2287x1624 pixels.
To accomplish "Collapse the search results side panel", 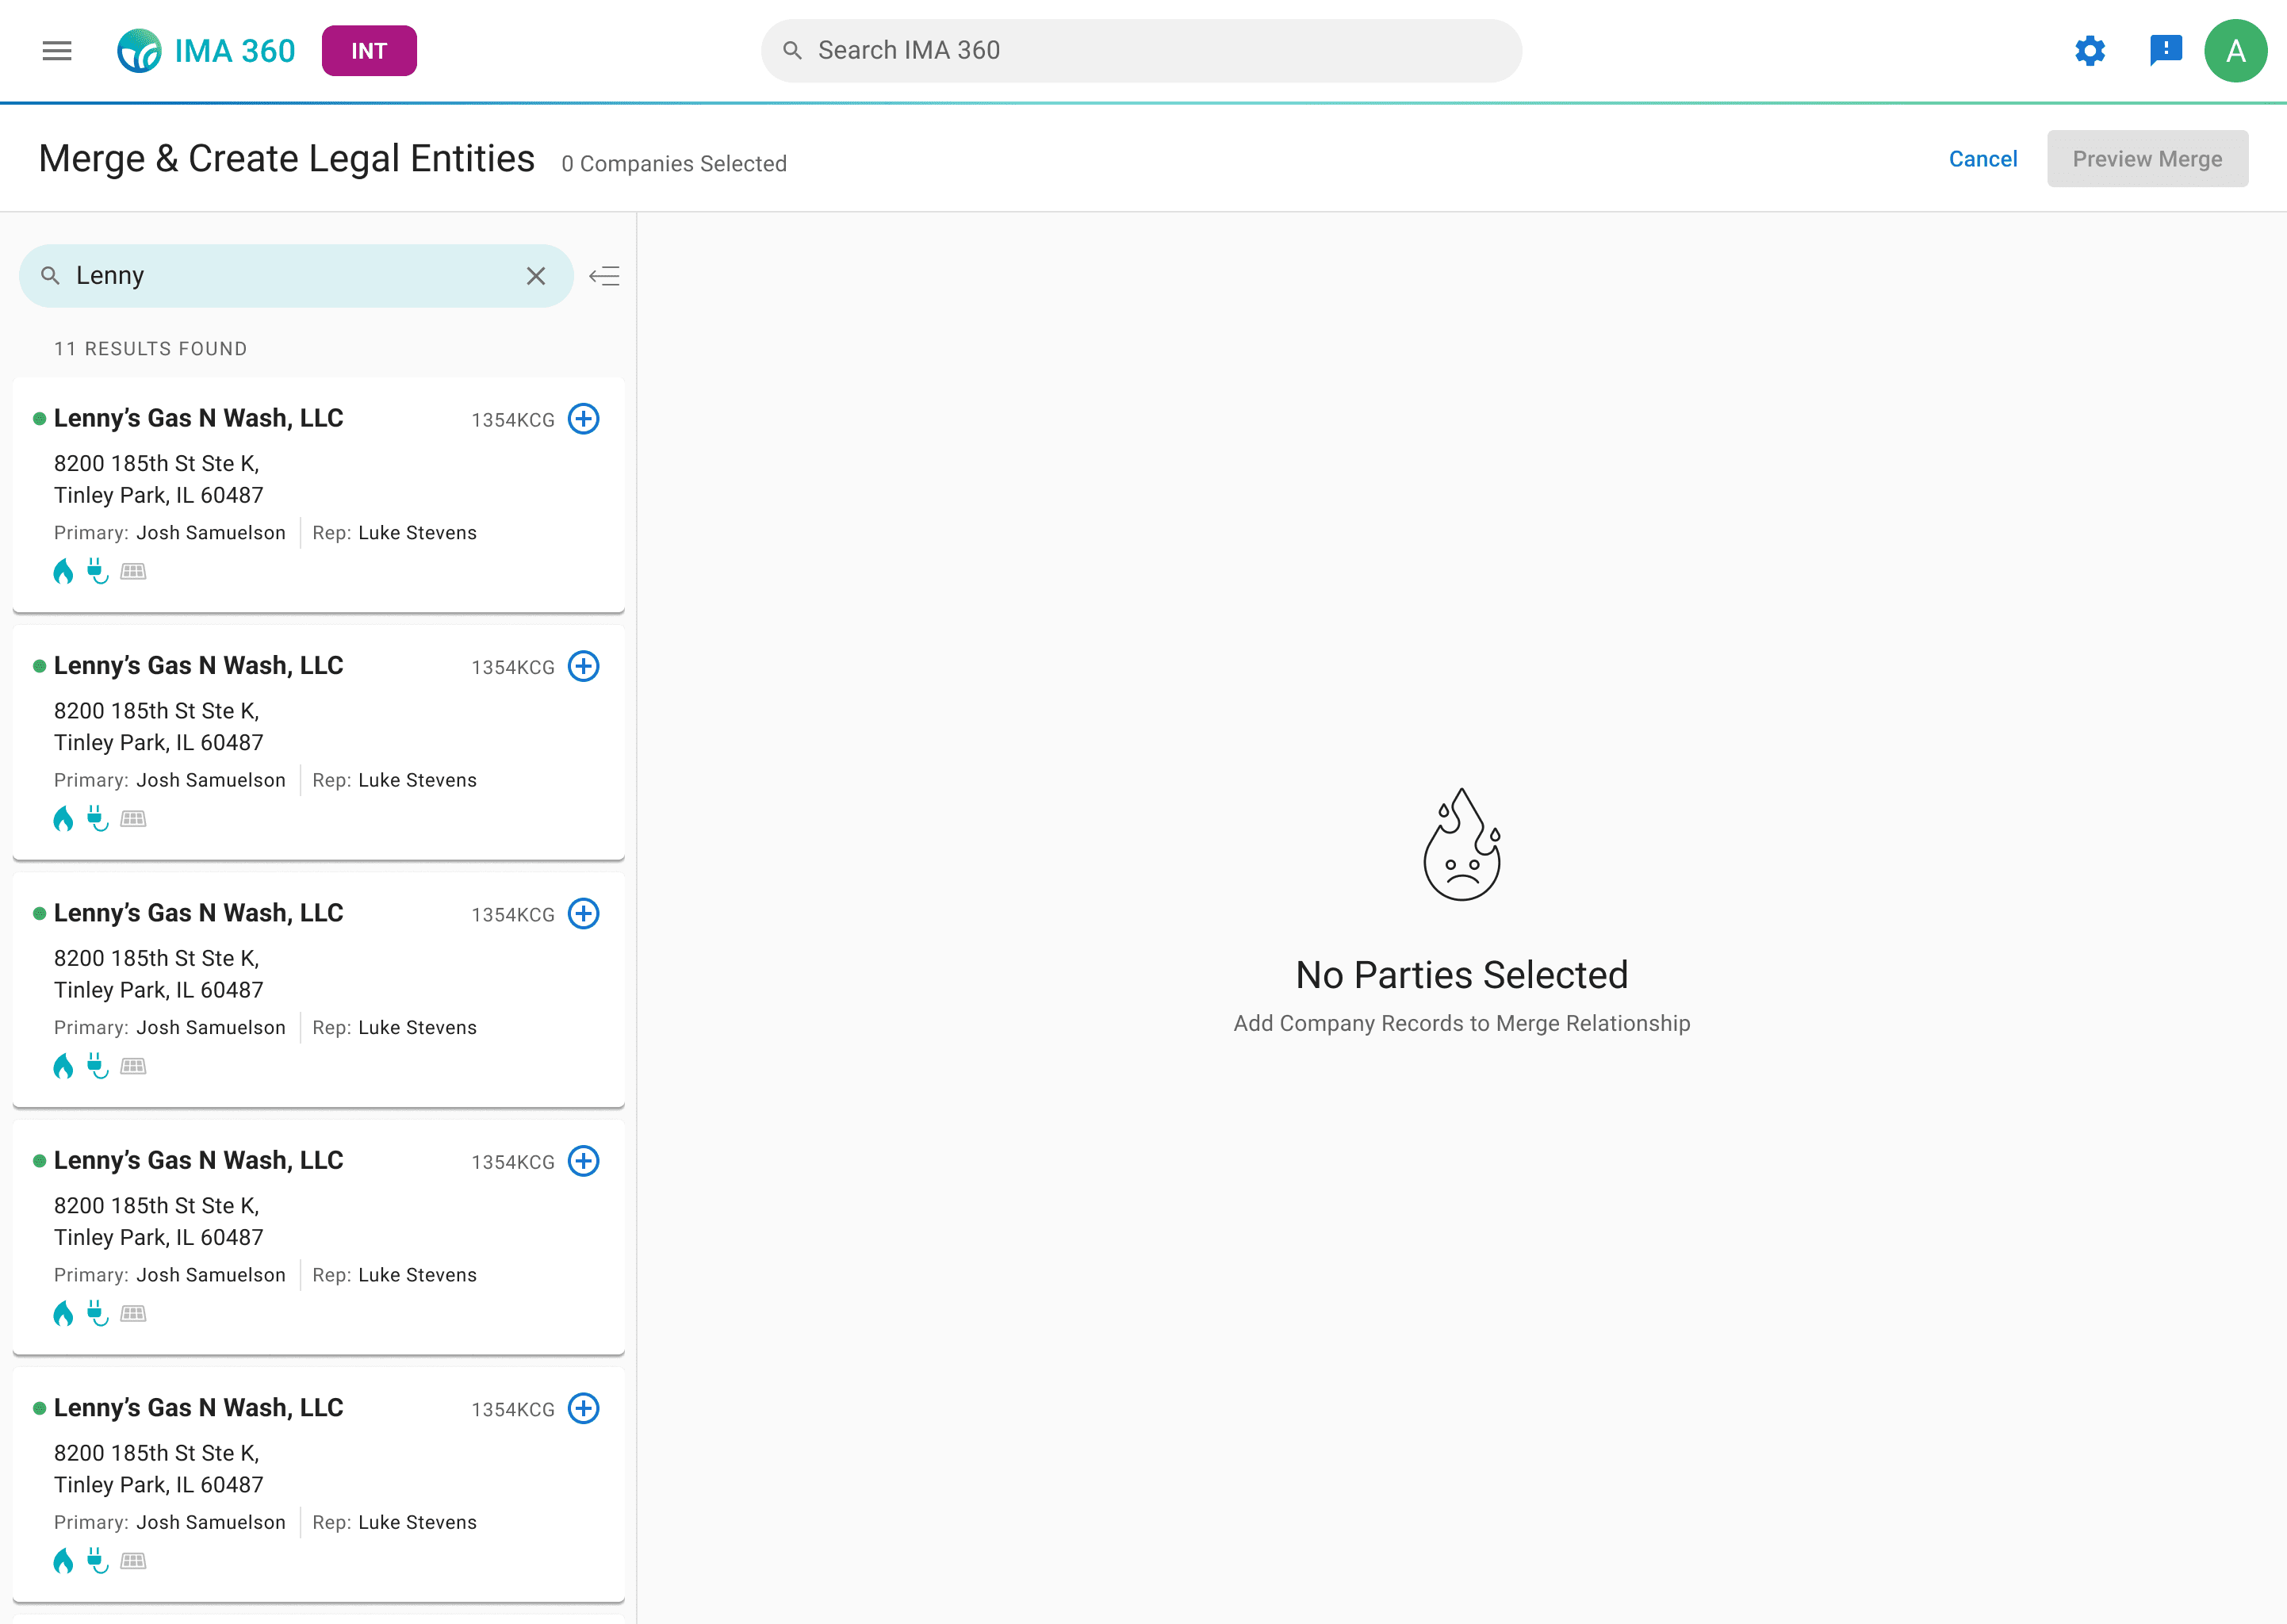I will coord(604,276).
